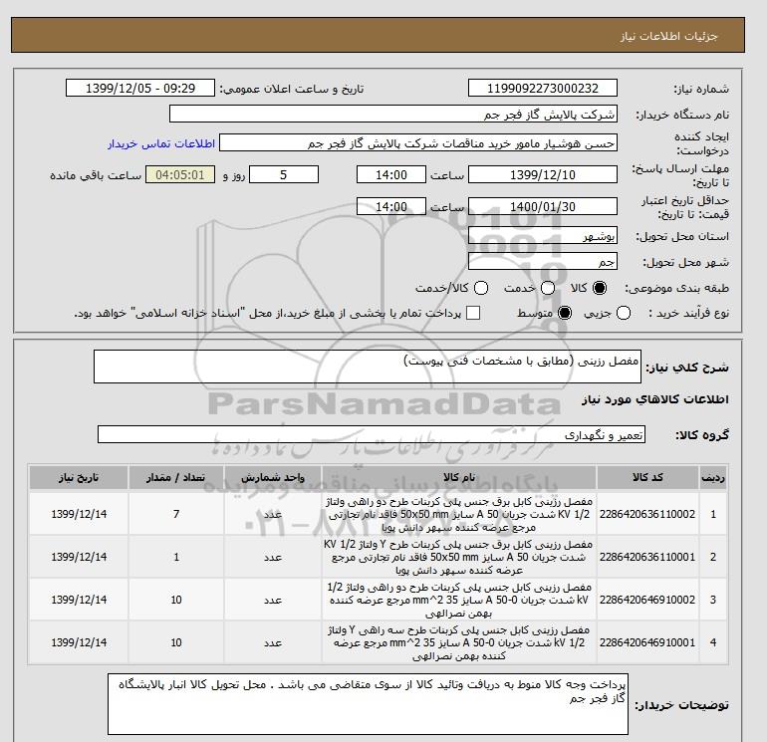Click the کد کالا column header
The image size is (767, 742).
[647, 478]
